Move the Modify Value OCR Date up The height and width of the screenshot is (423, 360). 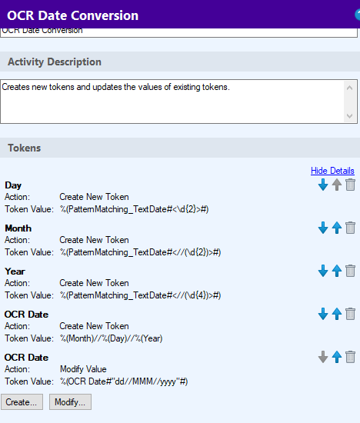pos(336,357)
